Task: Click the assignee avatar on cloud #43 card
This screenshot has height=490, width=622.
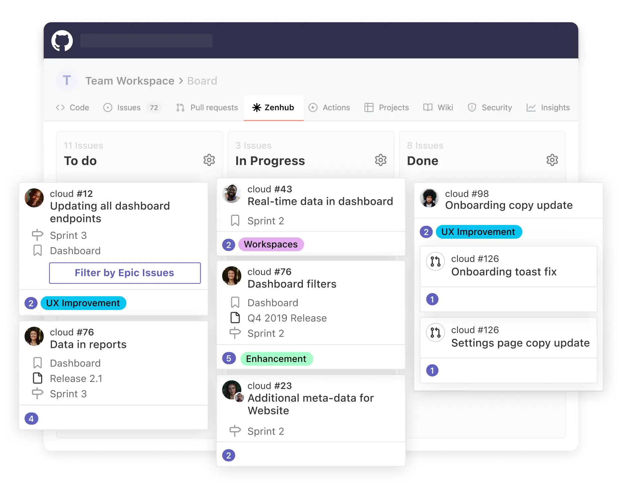Action: point(232,194)
